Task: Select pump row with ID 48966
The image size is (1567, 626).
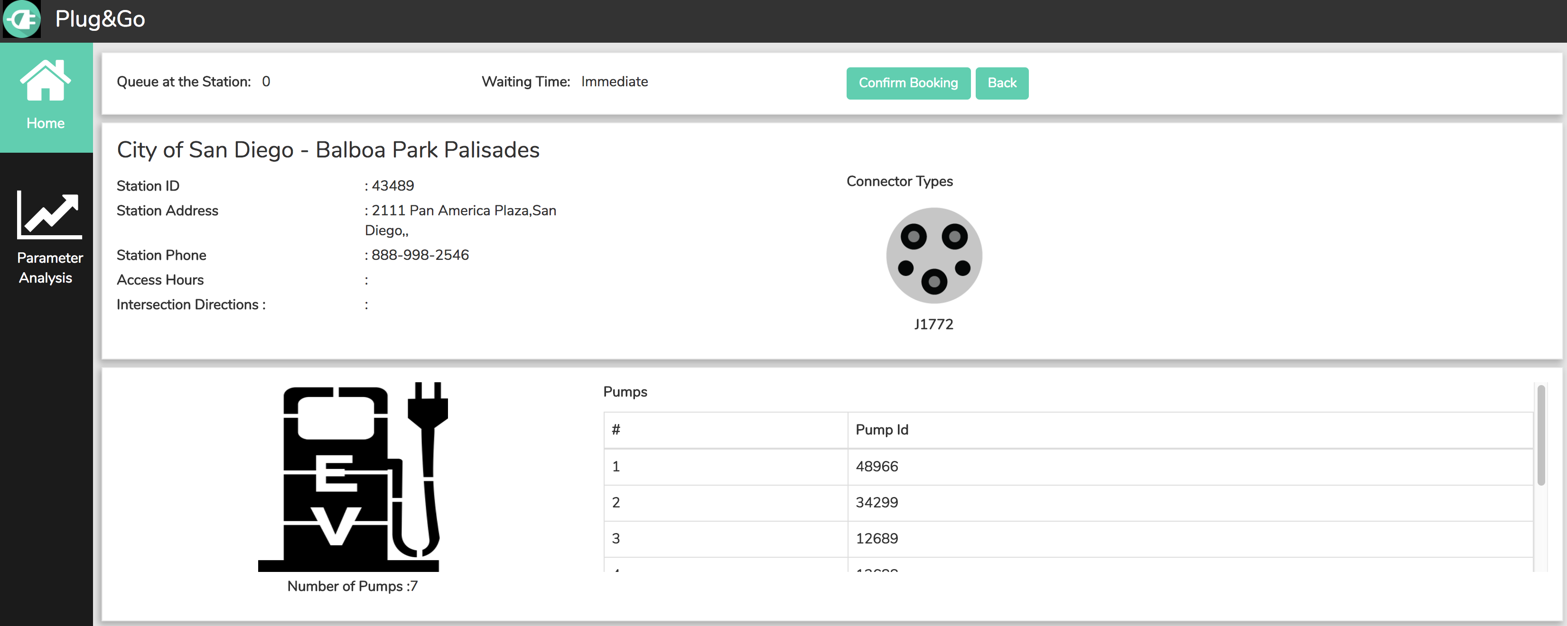Action: point(877,467)
